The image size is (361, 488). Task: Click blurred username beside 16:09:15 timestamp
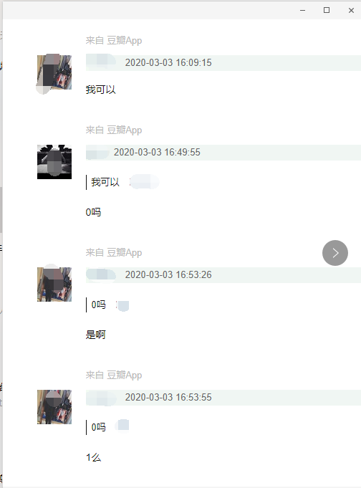coord(102,62)
